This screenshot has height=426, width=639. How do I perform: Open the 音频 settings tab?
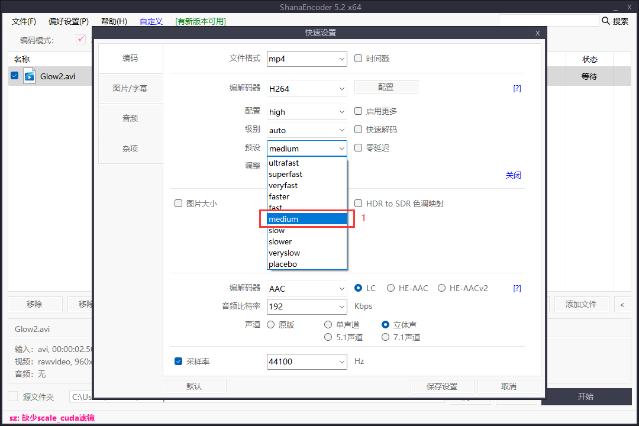tap(130, 118)
